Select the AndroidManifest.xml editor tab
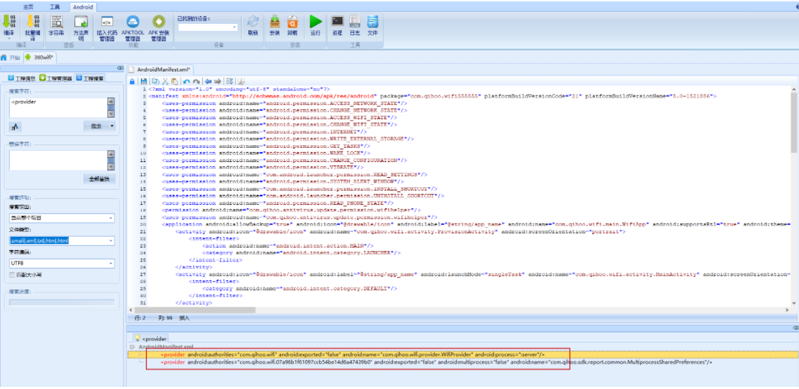The height and width of the screenshot is (389, 799). point(159,69)
